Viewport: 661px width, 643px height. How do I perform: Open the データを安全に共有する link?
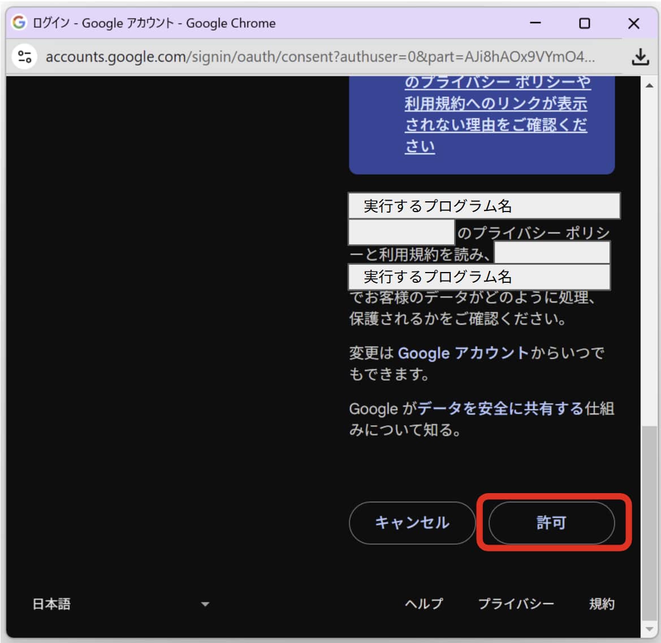[x=500, y=408]
